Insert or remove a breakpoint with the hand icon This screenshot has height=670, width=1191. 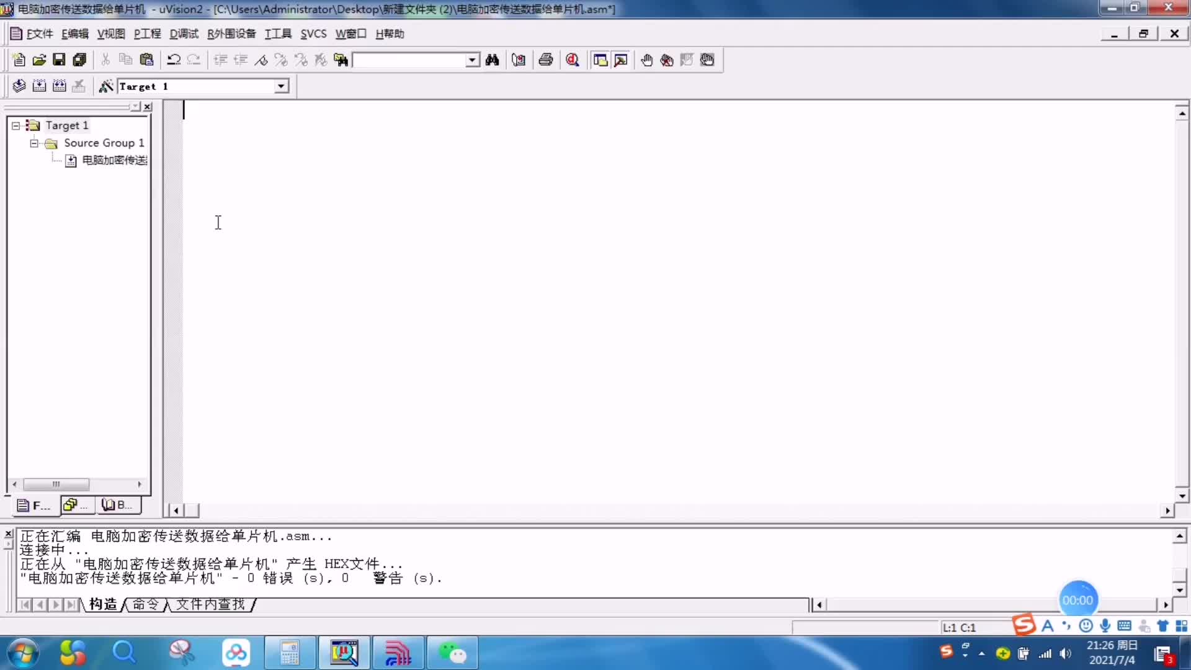646,60
